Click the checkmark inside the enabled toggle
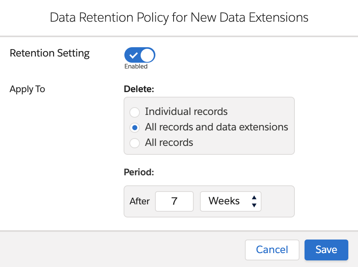Viewport: 358px width, 267px height. click(x=133, y=55)
